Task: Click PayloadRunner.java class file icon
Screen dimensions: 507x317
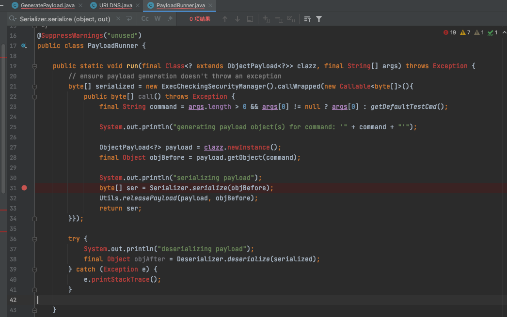Action: tap(151, 5)
